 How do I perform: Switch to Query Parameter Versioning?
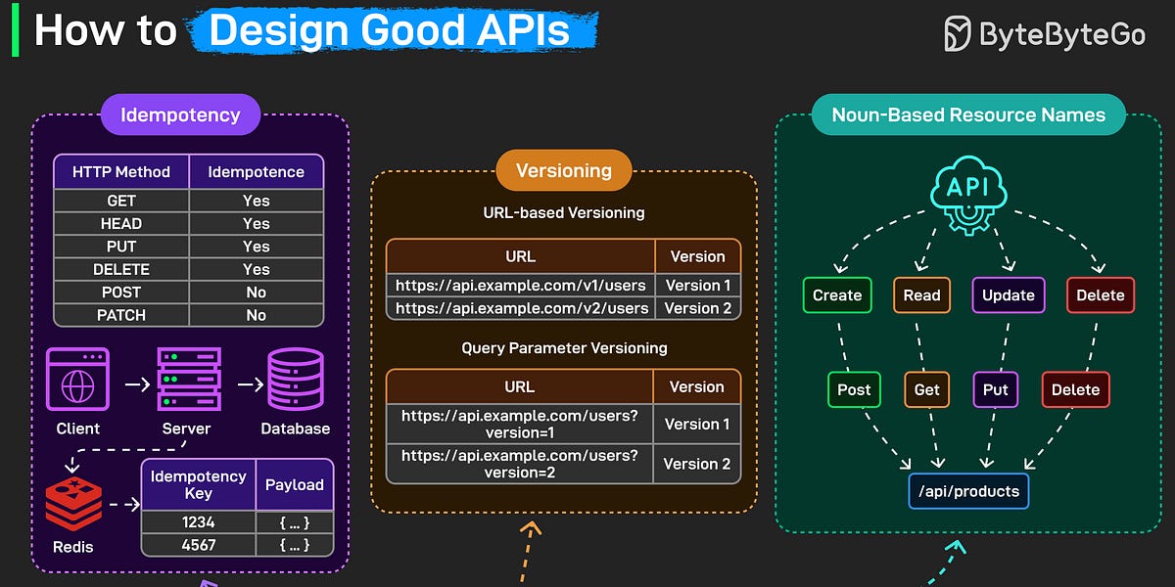(564, 347)
